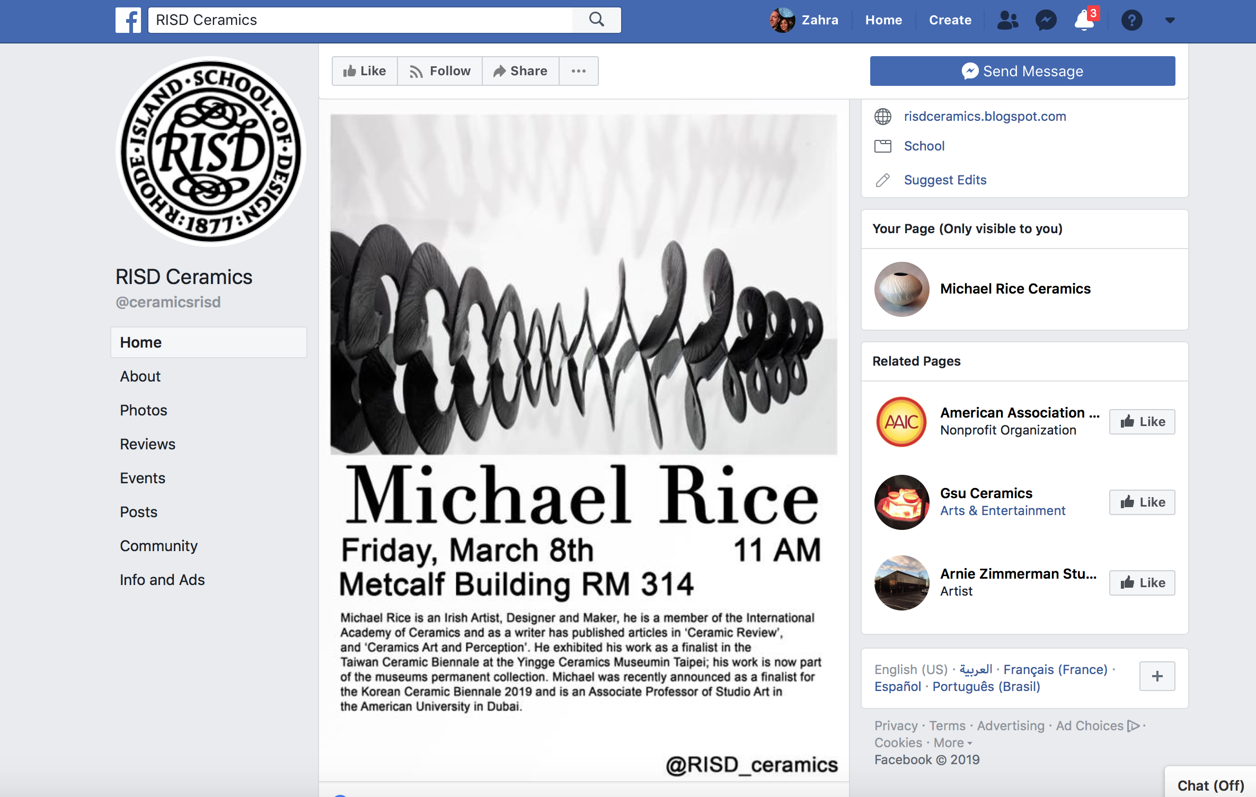Select Home tab in page sidebar
Screen dimensions: 1256x797
coord(209,342)
